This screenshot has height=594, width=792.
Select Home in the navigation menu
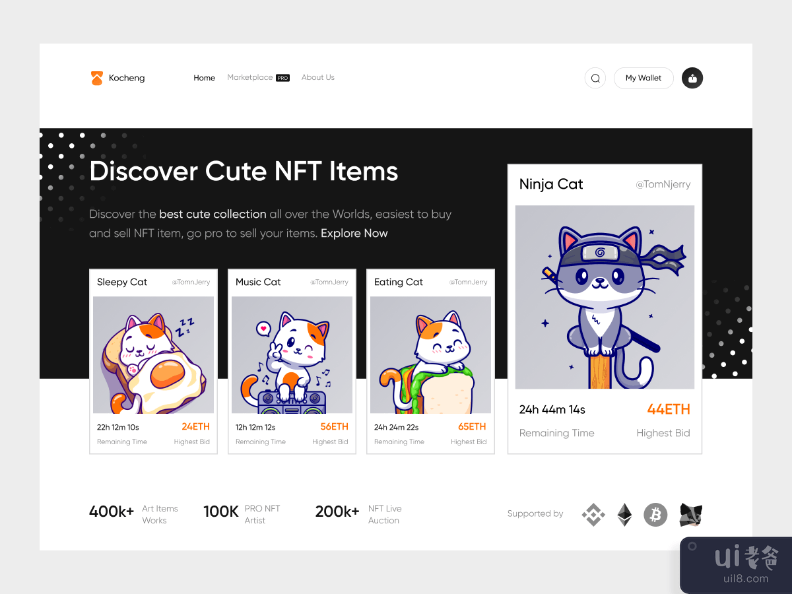tap(204, 77)
